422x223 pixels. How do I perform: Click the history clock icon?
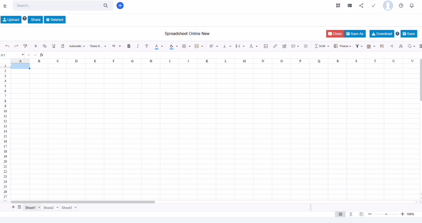pyautogui.click(x=401, y=5)
